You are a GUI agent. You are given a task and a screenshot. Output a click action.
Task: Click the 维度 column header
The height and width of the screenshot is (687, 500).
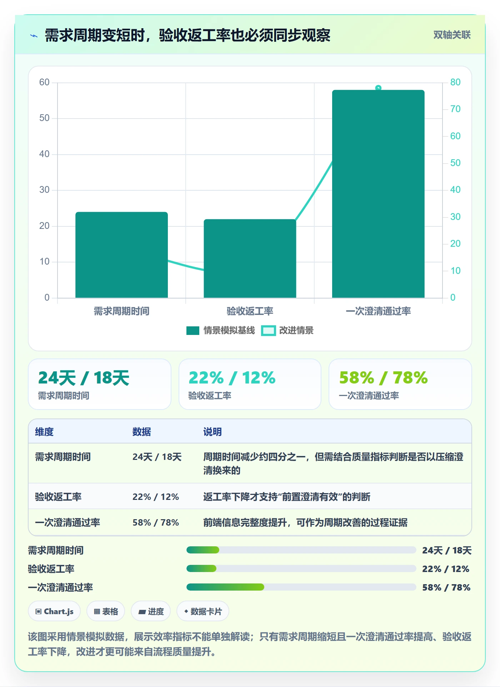point(44,432)
